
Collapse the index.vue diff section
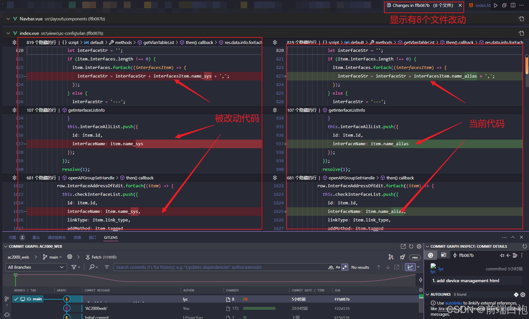pyautogui.click(x=8, y=33)
